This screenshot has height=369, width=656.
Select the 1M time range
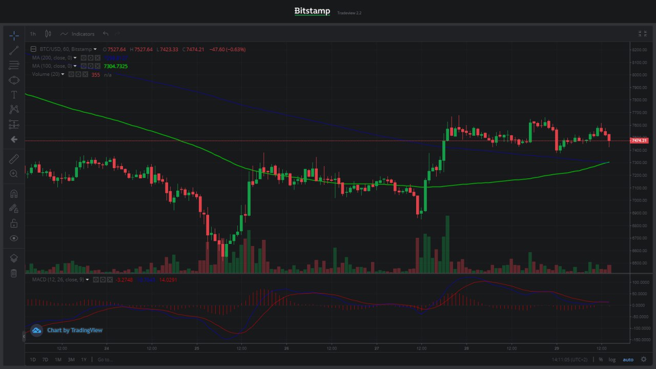[58, 359]
